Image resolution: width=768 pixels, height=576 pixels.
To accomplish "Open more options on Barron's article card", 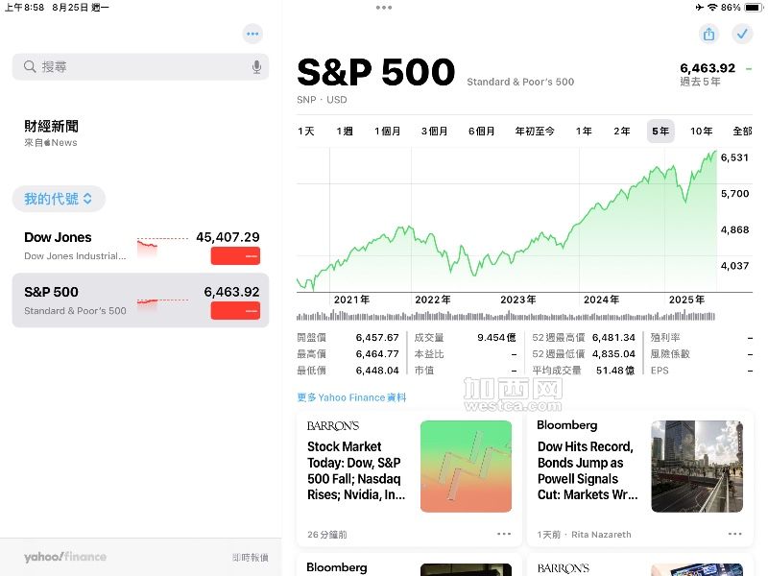I will 504,534.
